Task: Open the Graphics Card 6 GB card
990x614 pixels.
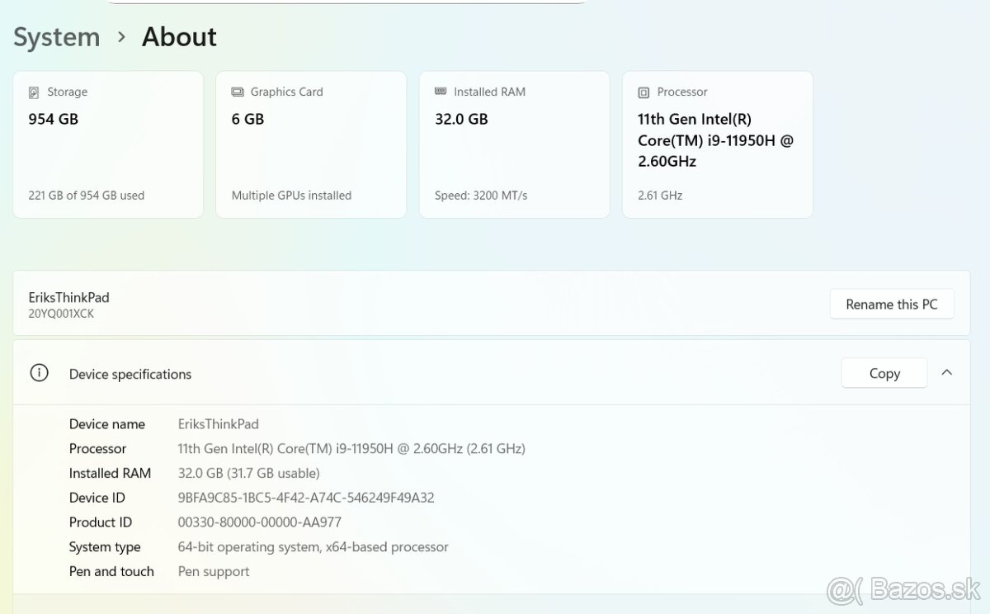Action: click(311, 144)
